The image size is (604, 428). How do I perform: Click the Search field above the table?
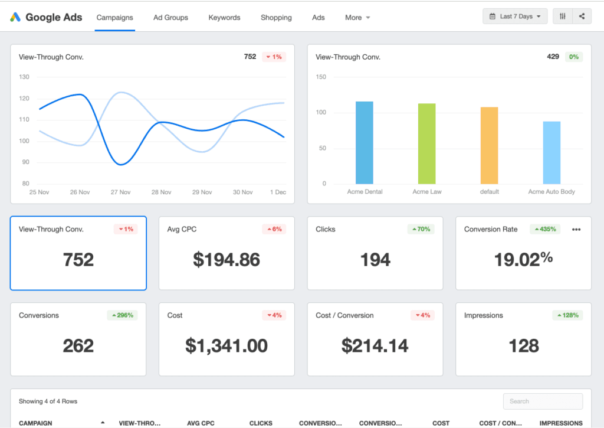click(x=542, y=401)
